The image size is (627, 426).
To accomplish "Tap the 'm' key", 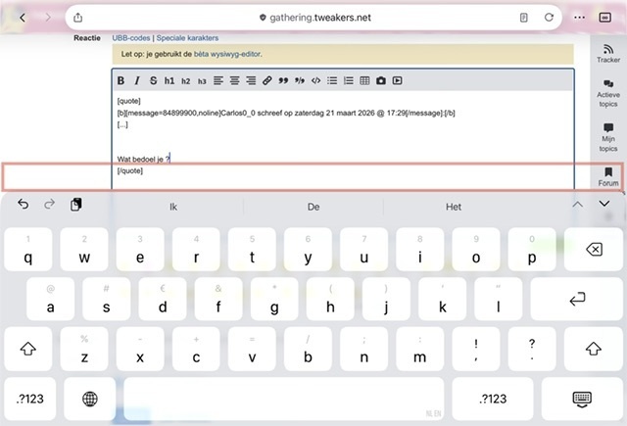I will click(420, 349).
